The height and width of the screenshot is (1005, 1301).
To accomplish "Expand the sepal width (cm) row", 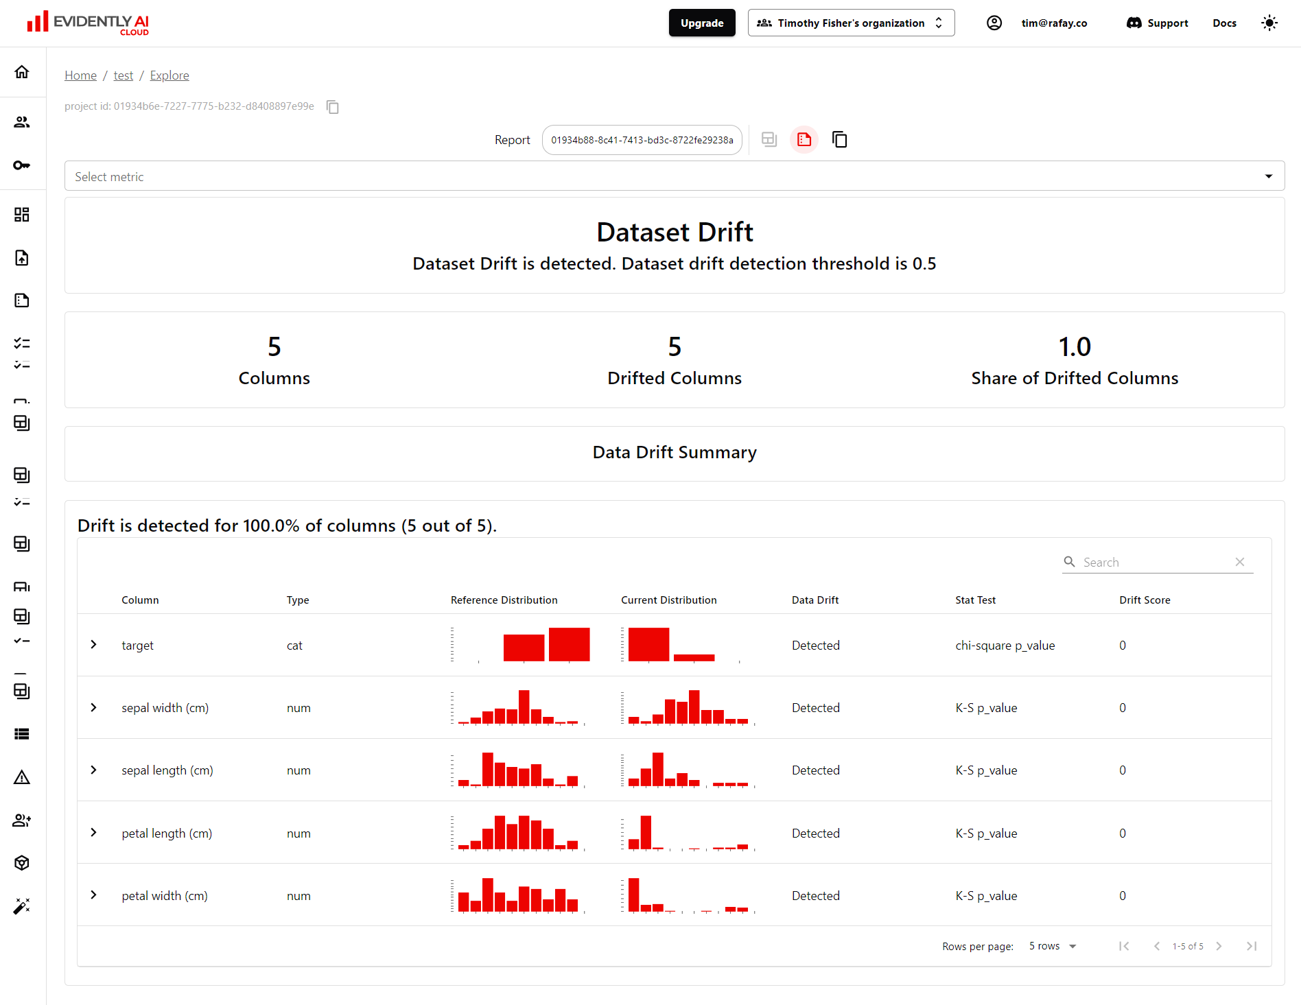I will (94, 707).
